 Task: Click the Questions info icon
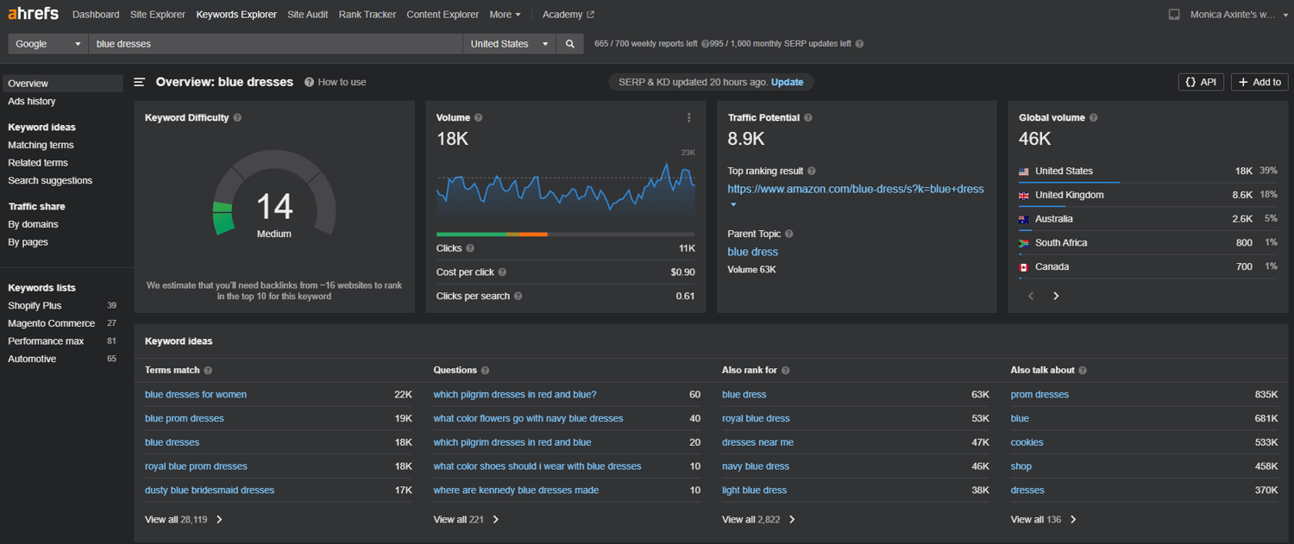click(485, 371)
